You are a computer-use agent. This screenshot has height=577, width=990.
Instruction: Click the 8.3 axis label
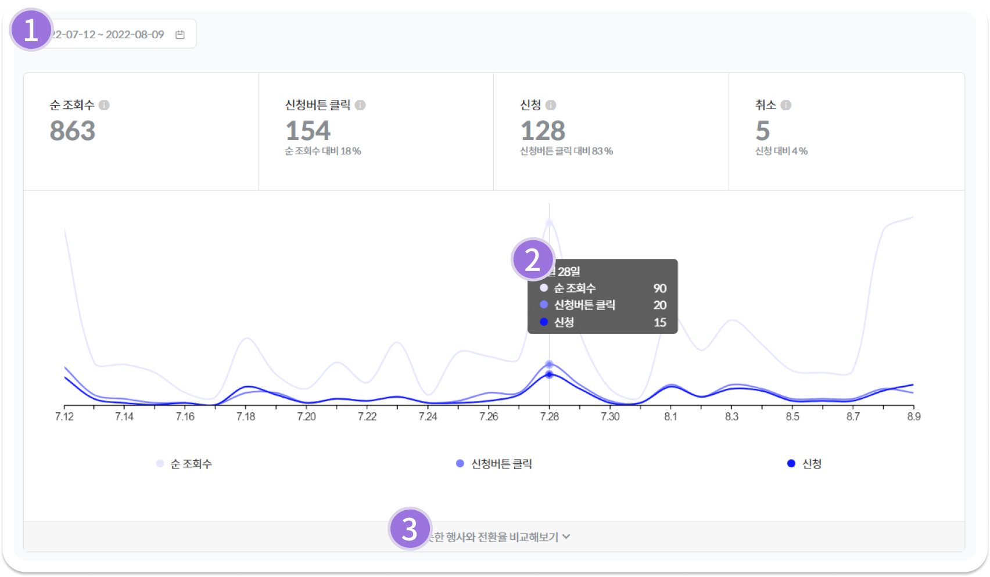point(731,416)
